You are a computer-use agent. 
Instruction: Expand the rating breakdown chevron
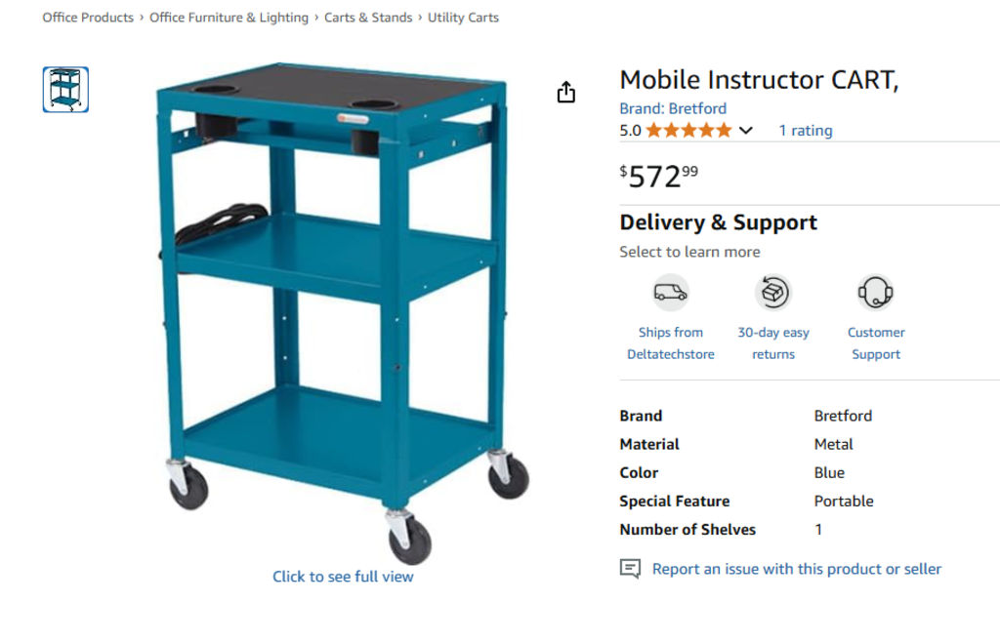[x=746, y=131]
